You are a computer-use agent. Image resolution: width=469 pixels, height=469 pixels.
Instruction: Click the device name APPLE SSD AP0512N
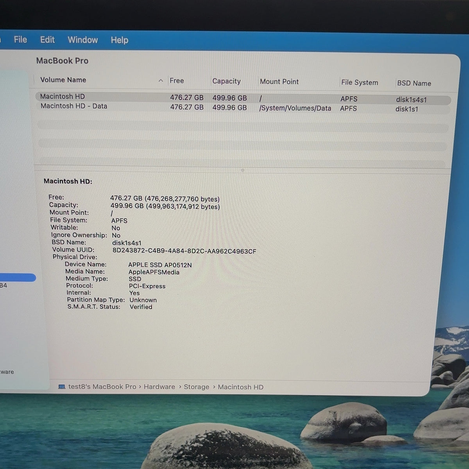pos(160,265)
